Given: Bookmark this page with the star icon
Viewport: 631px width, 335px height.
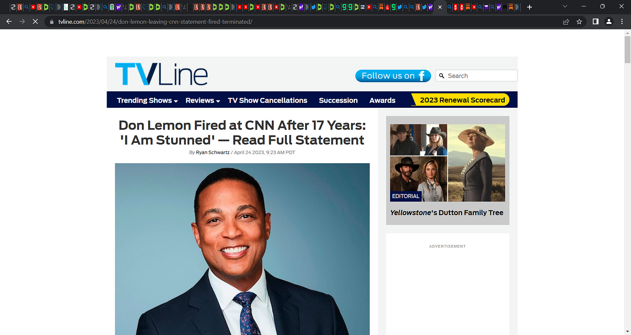Looking at the screenshot, I should (x=579, y=22).
